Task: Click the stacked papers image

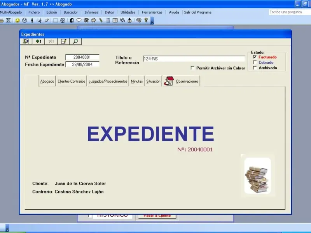Action: point(257,176)
